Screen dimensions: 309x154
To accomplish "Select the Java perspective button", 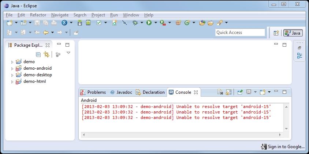I will pyautogui.click(x=293, y=33).
